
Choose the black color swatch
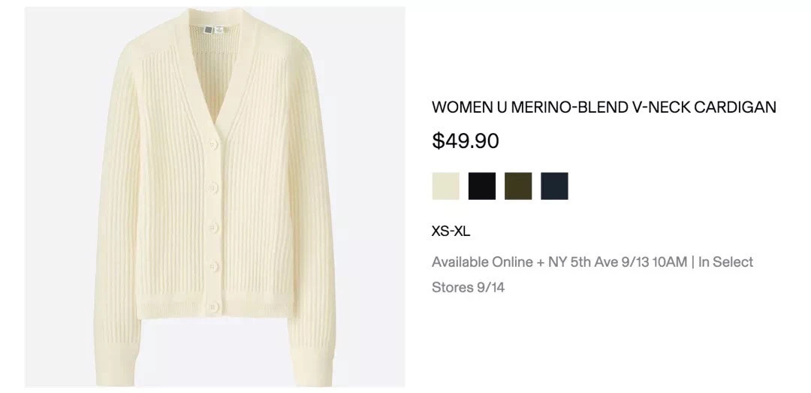(x=481, y=186)
